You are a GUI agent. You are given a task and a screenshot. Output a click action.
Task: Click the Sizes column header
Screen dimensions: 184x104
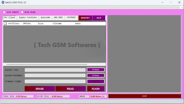coord(41,24)
